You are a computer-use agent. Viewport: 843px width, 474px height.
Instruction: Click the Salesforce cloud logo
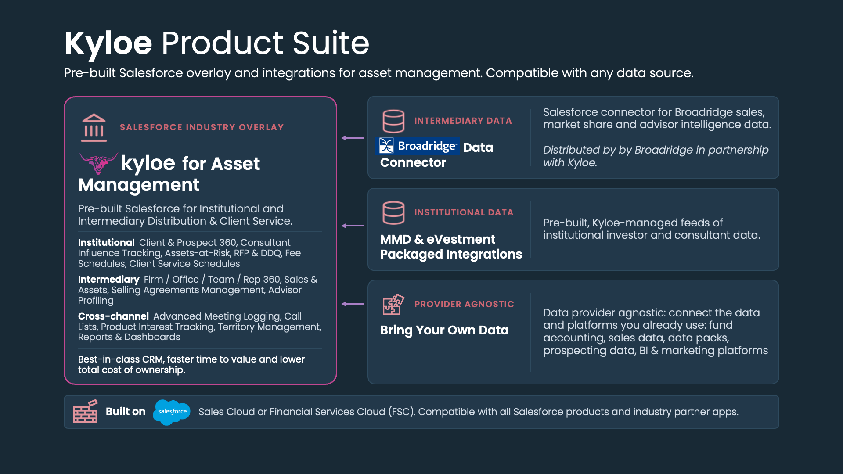tap(172, 412)
